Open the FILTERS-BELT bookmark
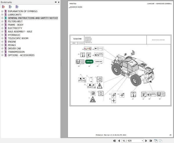 point(15,21)
